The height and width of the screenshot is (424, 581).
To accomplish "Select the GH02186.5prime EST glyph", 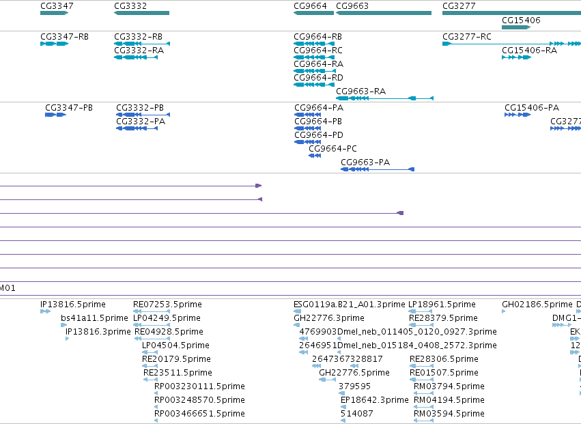I will pyautogui.click(x=504, y=311).
